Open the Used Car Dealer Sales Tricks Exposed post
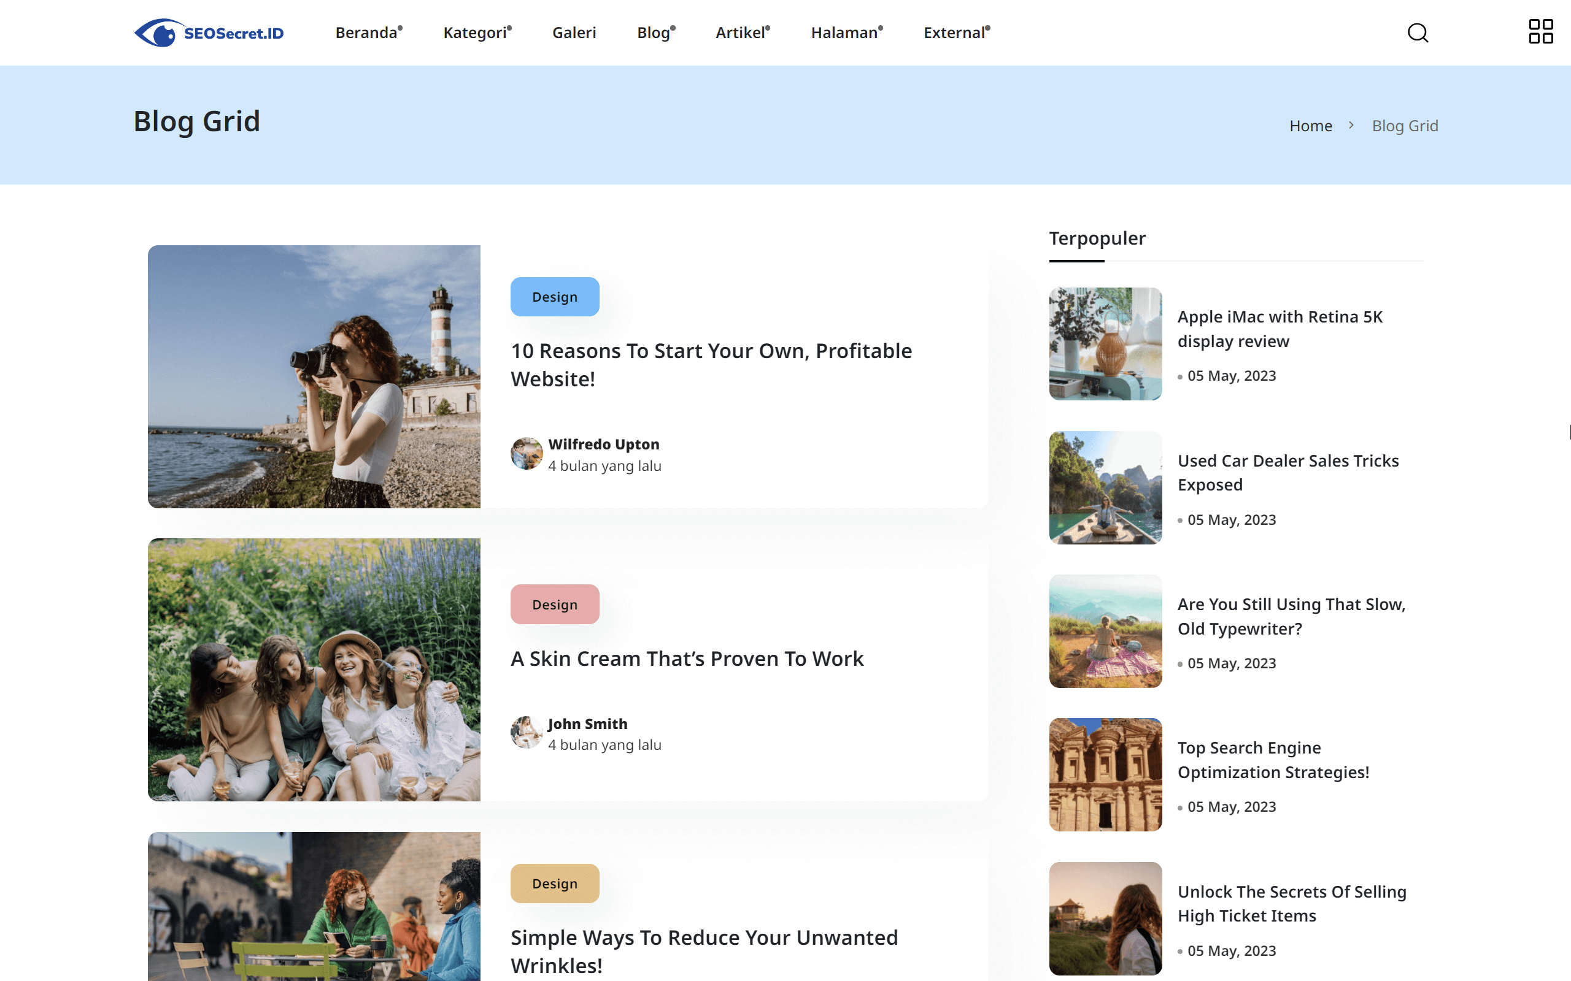 (x=1288, y=472)
